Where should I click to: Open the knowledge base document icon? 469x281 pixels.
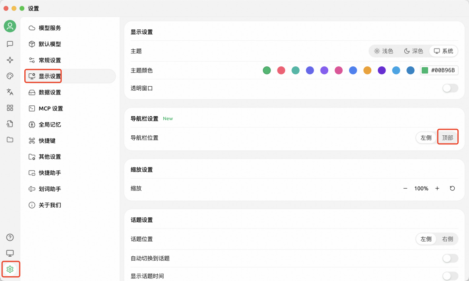(x=10, y=124)
